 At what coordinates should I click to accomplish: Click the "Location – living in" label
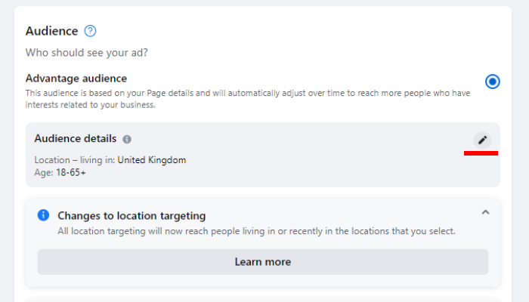coord(74,160)
